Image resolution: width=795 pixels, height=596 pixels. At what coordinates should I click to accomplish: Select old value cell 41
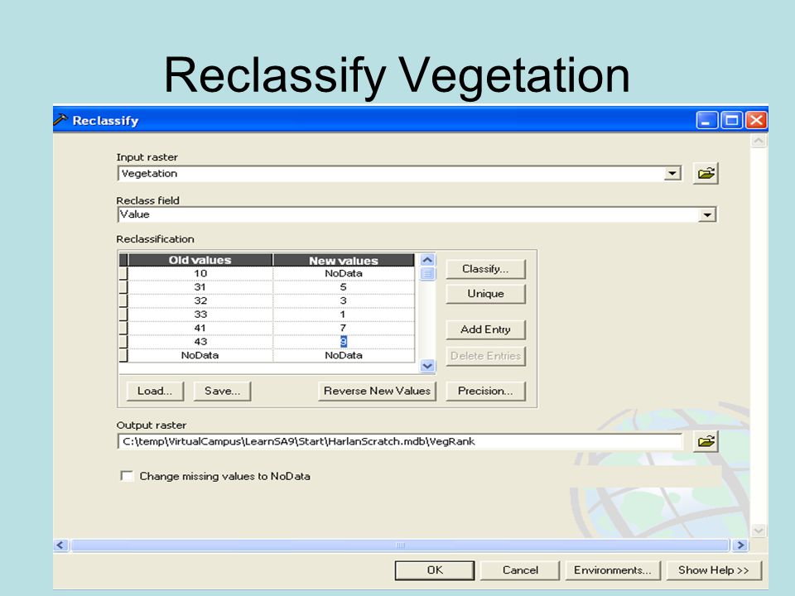tap(200, 329)
